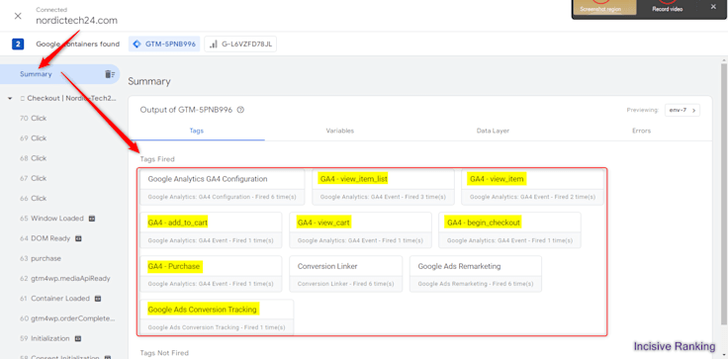Open the GA4 - Purchase tag card
The height and width of the screenshot is (359, 728).
[x=211, y=274]
